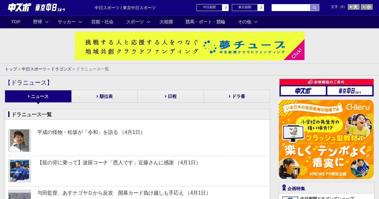Focus the header search input field
The height and width of the screenshot is (199, 379).
coord(291,8)
